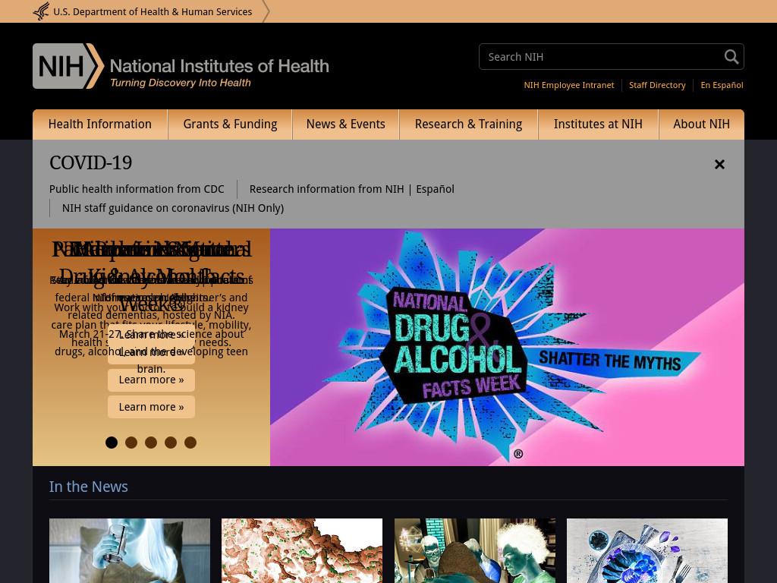This screenshot has height=583, width=777.
Task: Click the HHS eagle logo icon
Action: (41, 11)
